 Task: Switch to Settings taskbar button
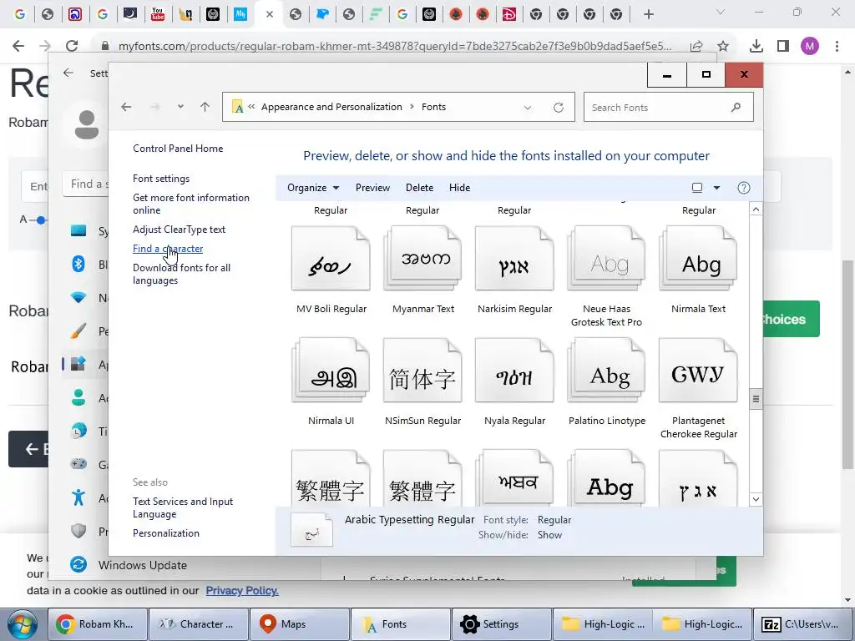point(501,624)
